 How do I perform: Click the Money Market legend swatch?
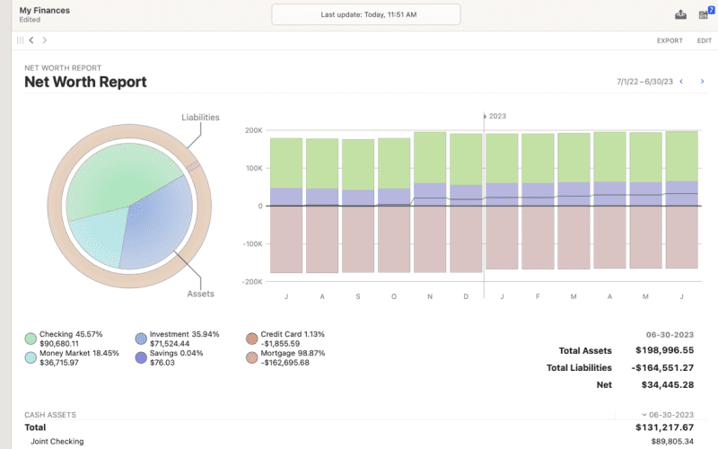31,357
